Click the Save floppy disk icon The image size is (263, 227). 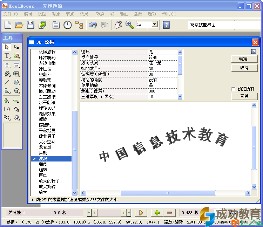[31, 25]
